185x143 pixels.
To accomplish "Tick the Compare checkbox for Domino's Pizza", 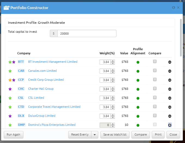I will (x=155, y=124).
